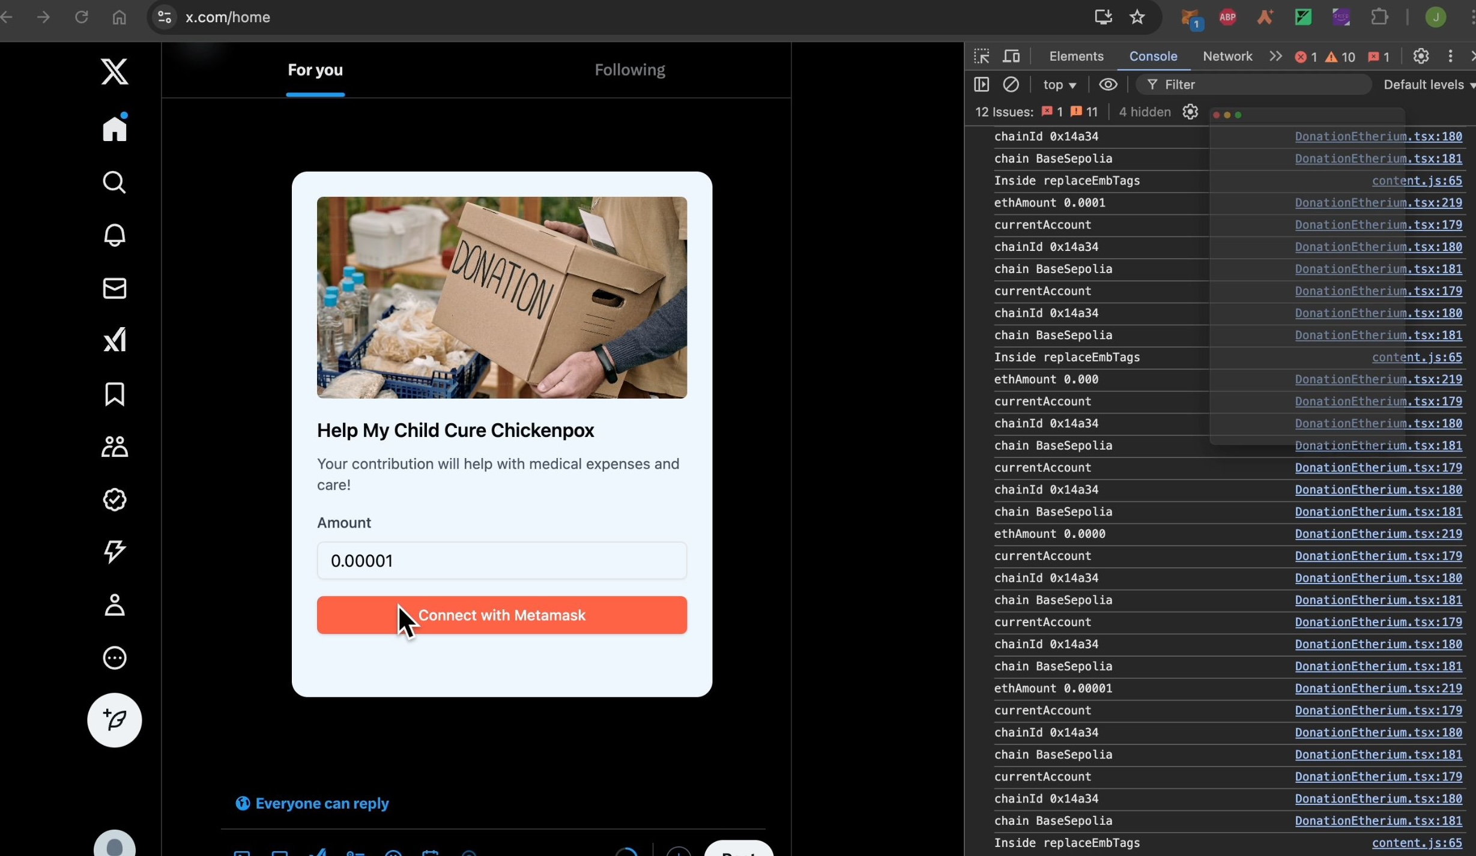The height and width of the screenshot is (856, 1476).
Task: Click the console Filter field
Action: click(x=1253, y=85)
